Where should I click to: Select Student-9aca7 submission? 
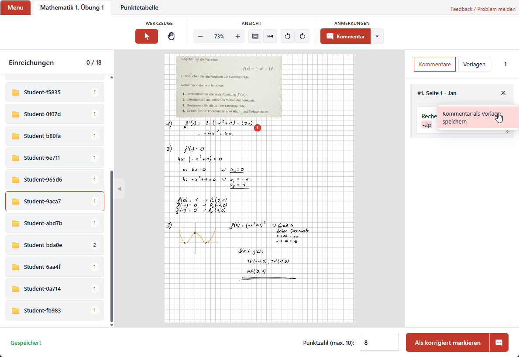55,202
